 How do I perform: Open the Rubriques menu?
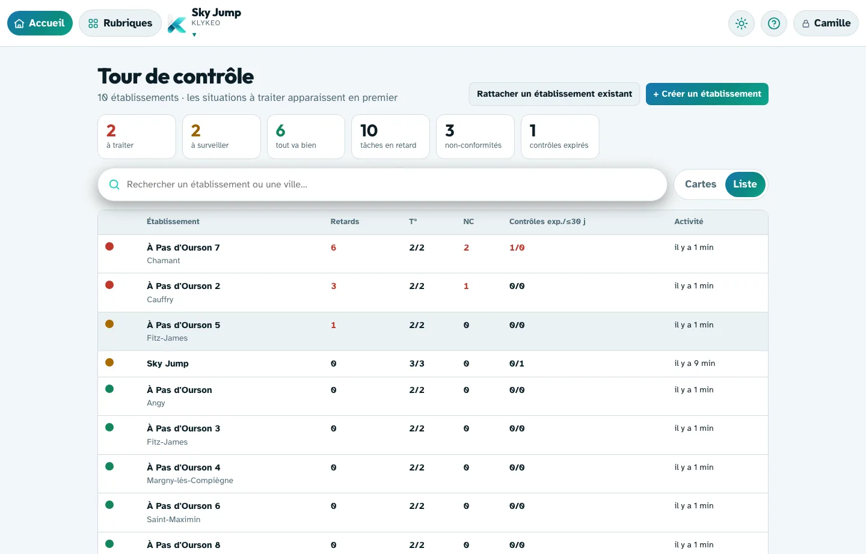pyautogui.click(x=120, y=23)
